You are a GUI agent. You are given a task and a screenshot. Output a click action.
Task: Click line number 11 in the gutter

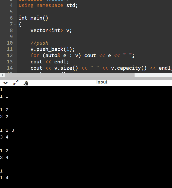tap(10, 49)
